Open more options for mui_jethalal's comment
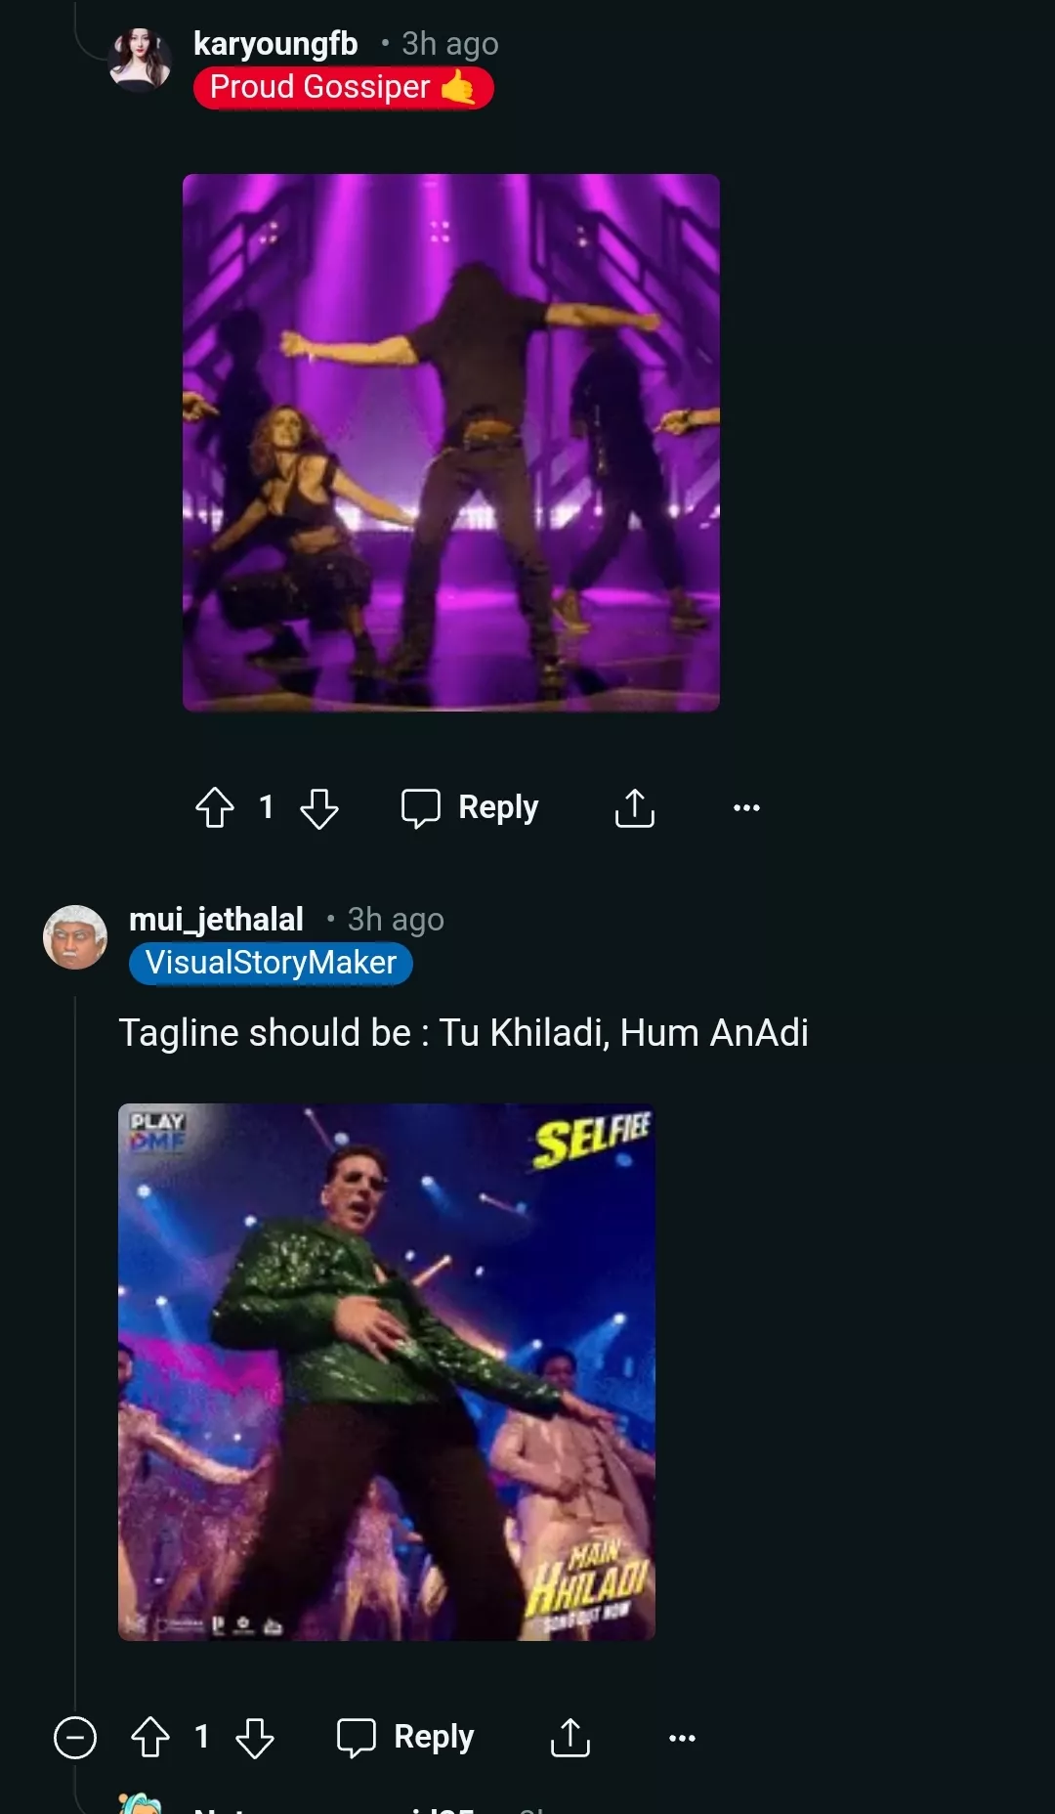 click(682, 1738)
